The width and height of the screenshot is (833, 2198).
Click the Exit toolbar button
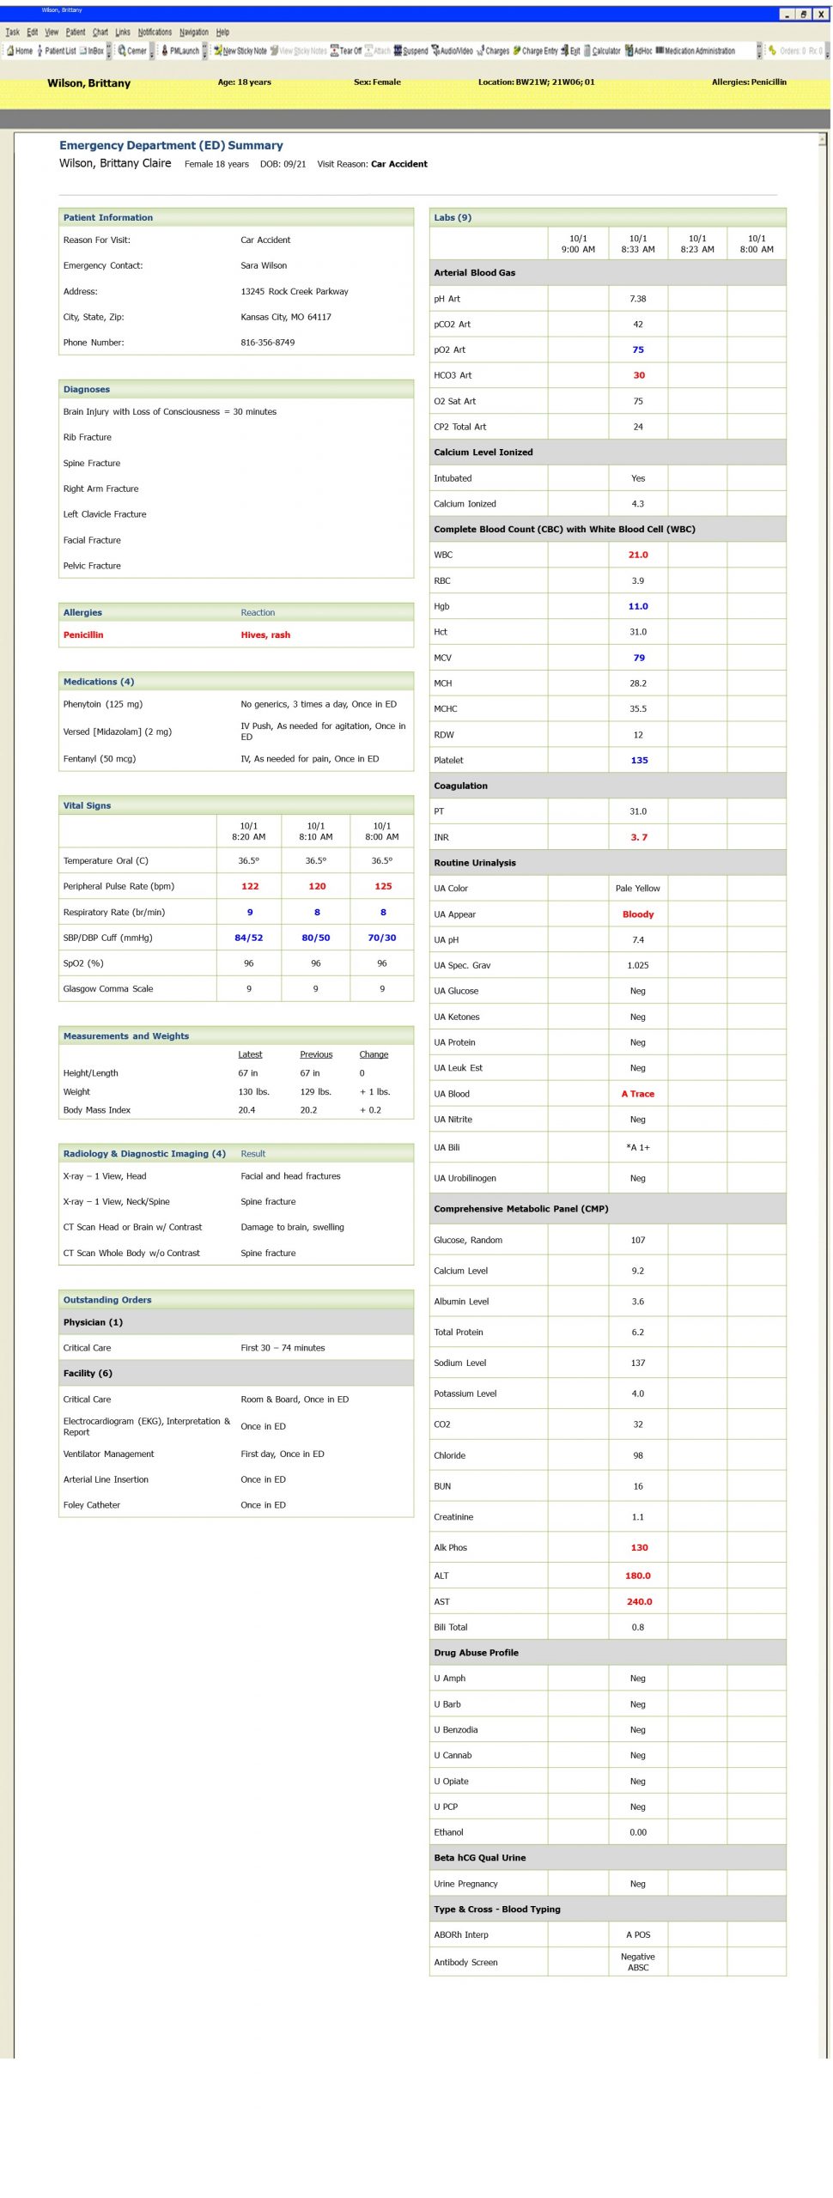pos(570,51)
